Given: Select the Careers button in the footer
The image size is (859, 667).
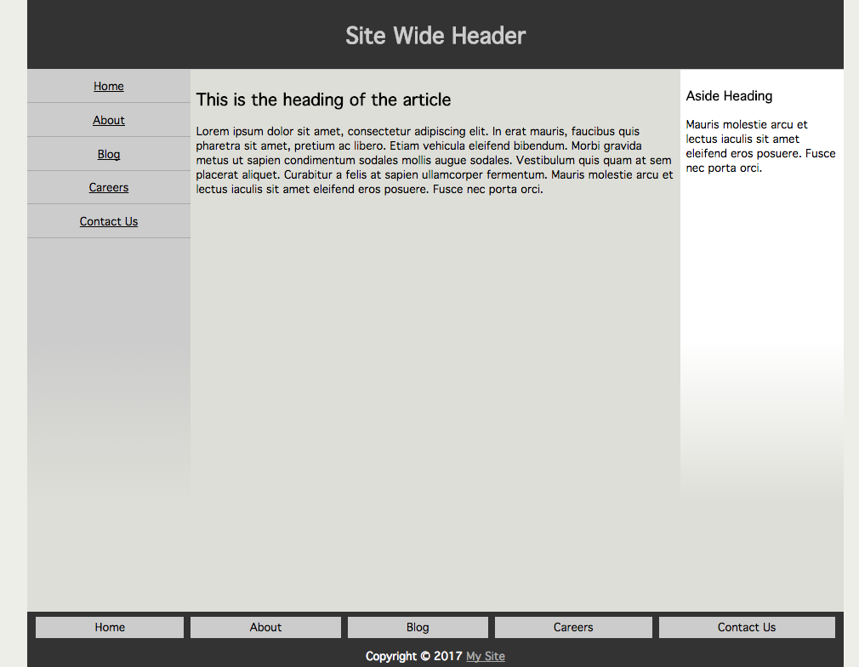Looking at the screenshot, I should tap(572, 627).
